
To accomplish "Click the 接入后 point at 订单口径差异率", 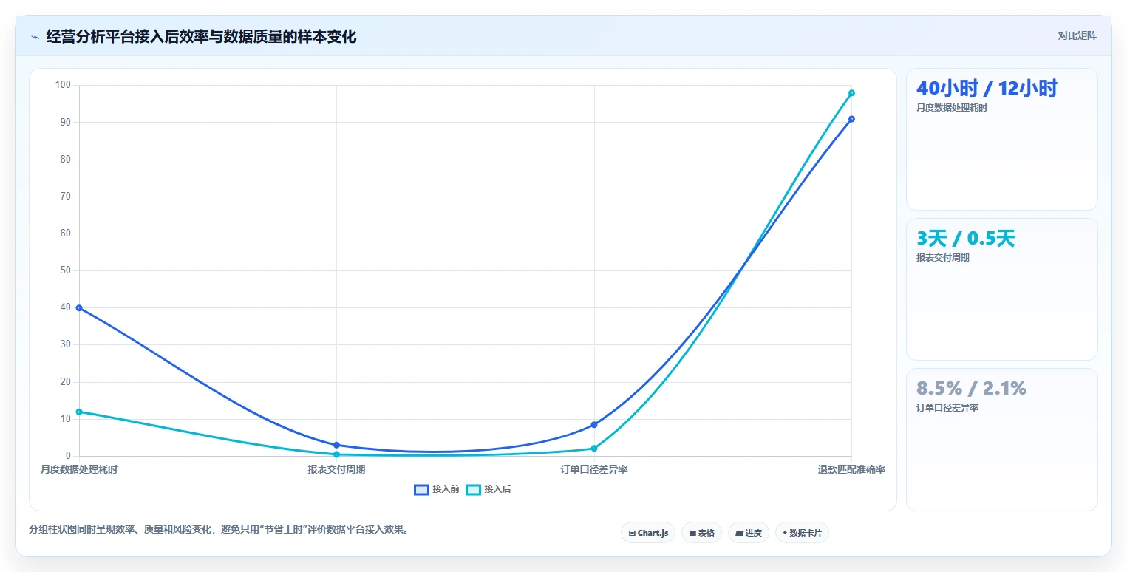I will point(594,449).
